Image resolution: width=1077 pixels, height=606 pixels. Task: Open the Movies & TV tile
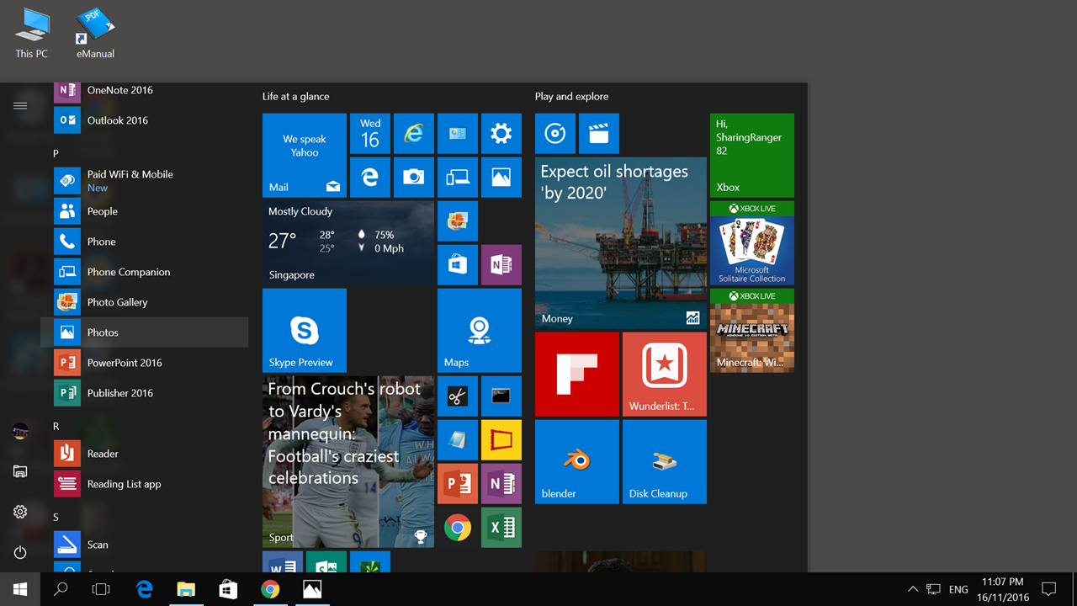click(x=599, y=134)
